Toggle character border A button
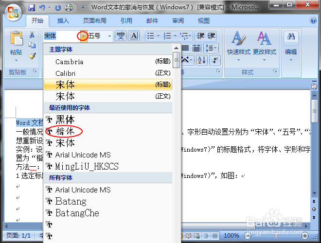 (x=134, y=36)
